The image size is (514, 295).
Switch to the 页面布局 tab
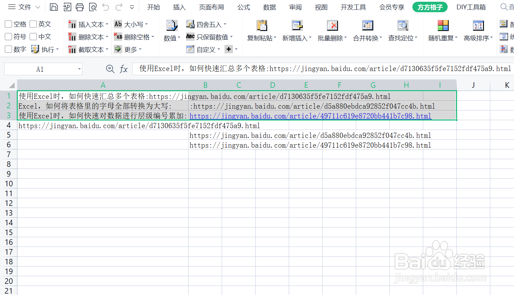point(212,7)
